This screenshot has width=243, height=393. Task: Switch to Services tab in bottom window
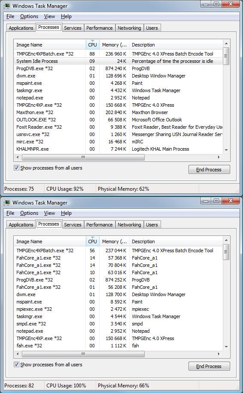pos(73,225)
